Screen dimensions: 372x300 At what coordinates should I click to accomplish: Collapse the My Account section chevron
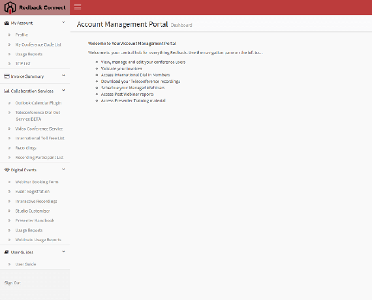coord(64,22)
